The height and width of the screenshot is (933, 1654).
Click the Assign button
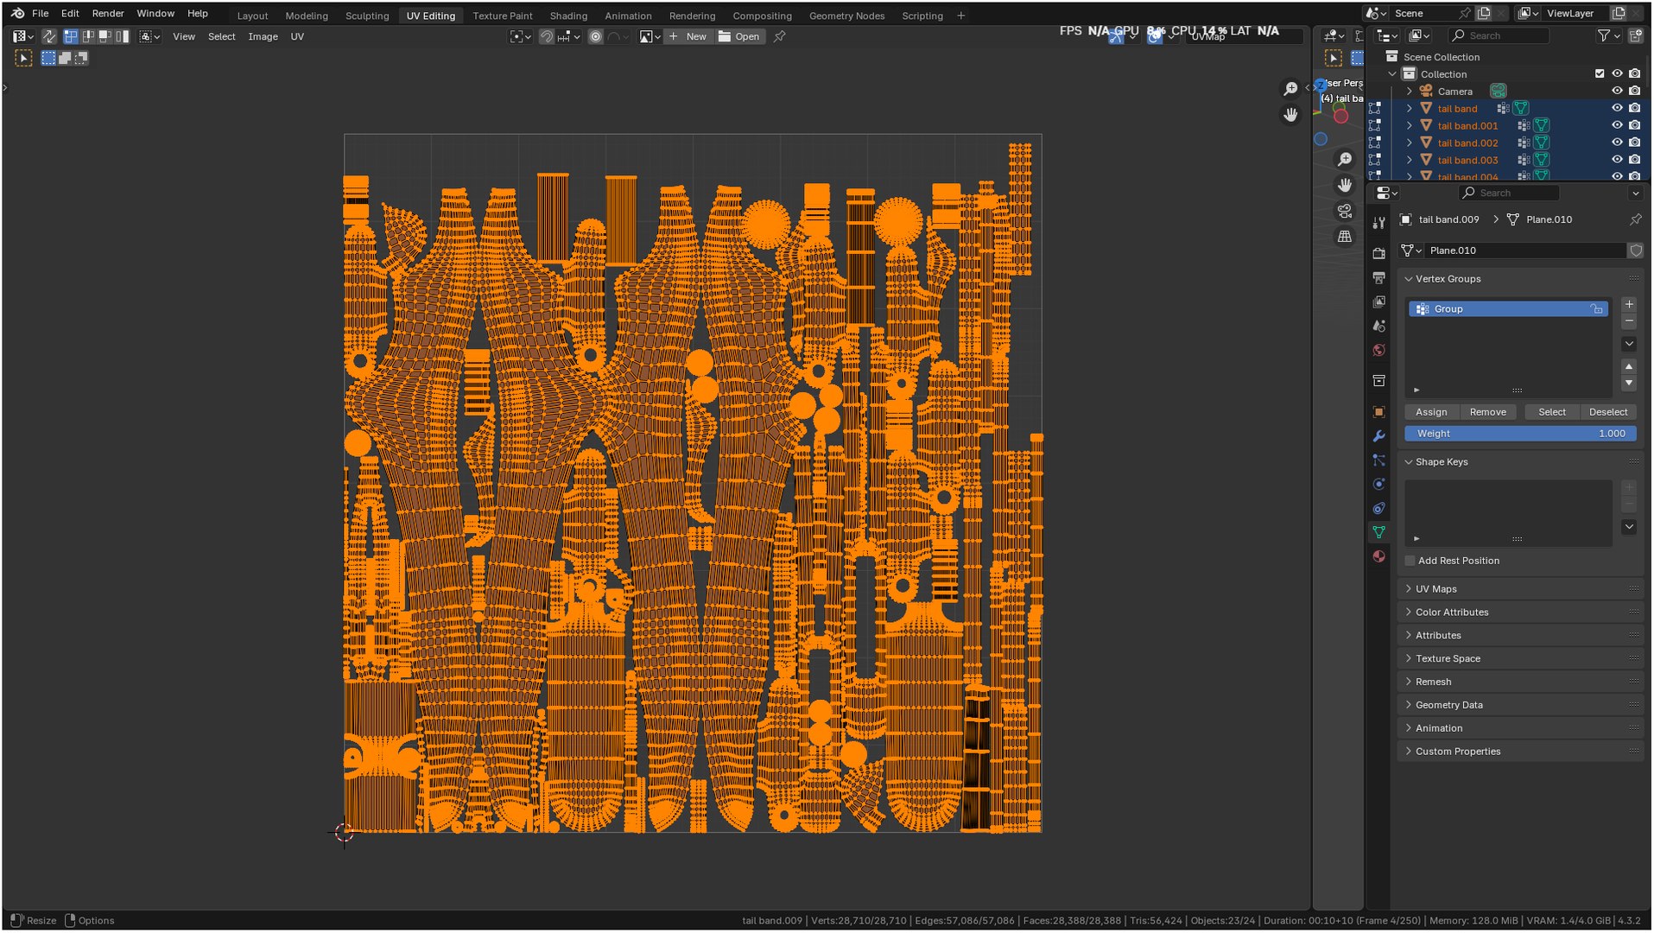point(1431,412)
